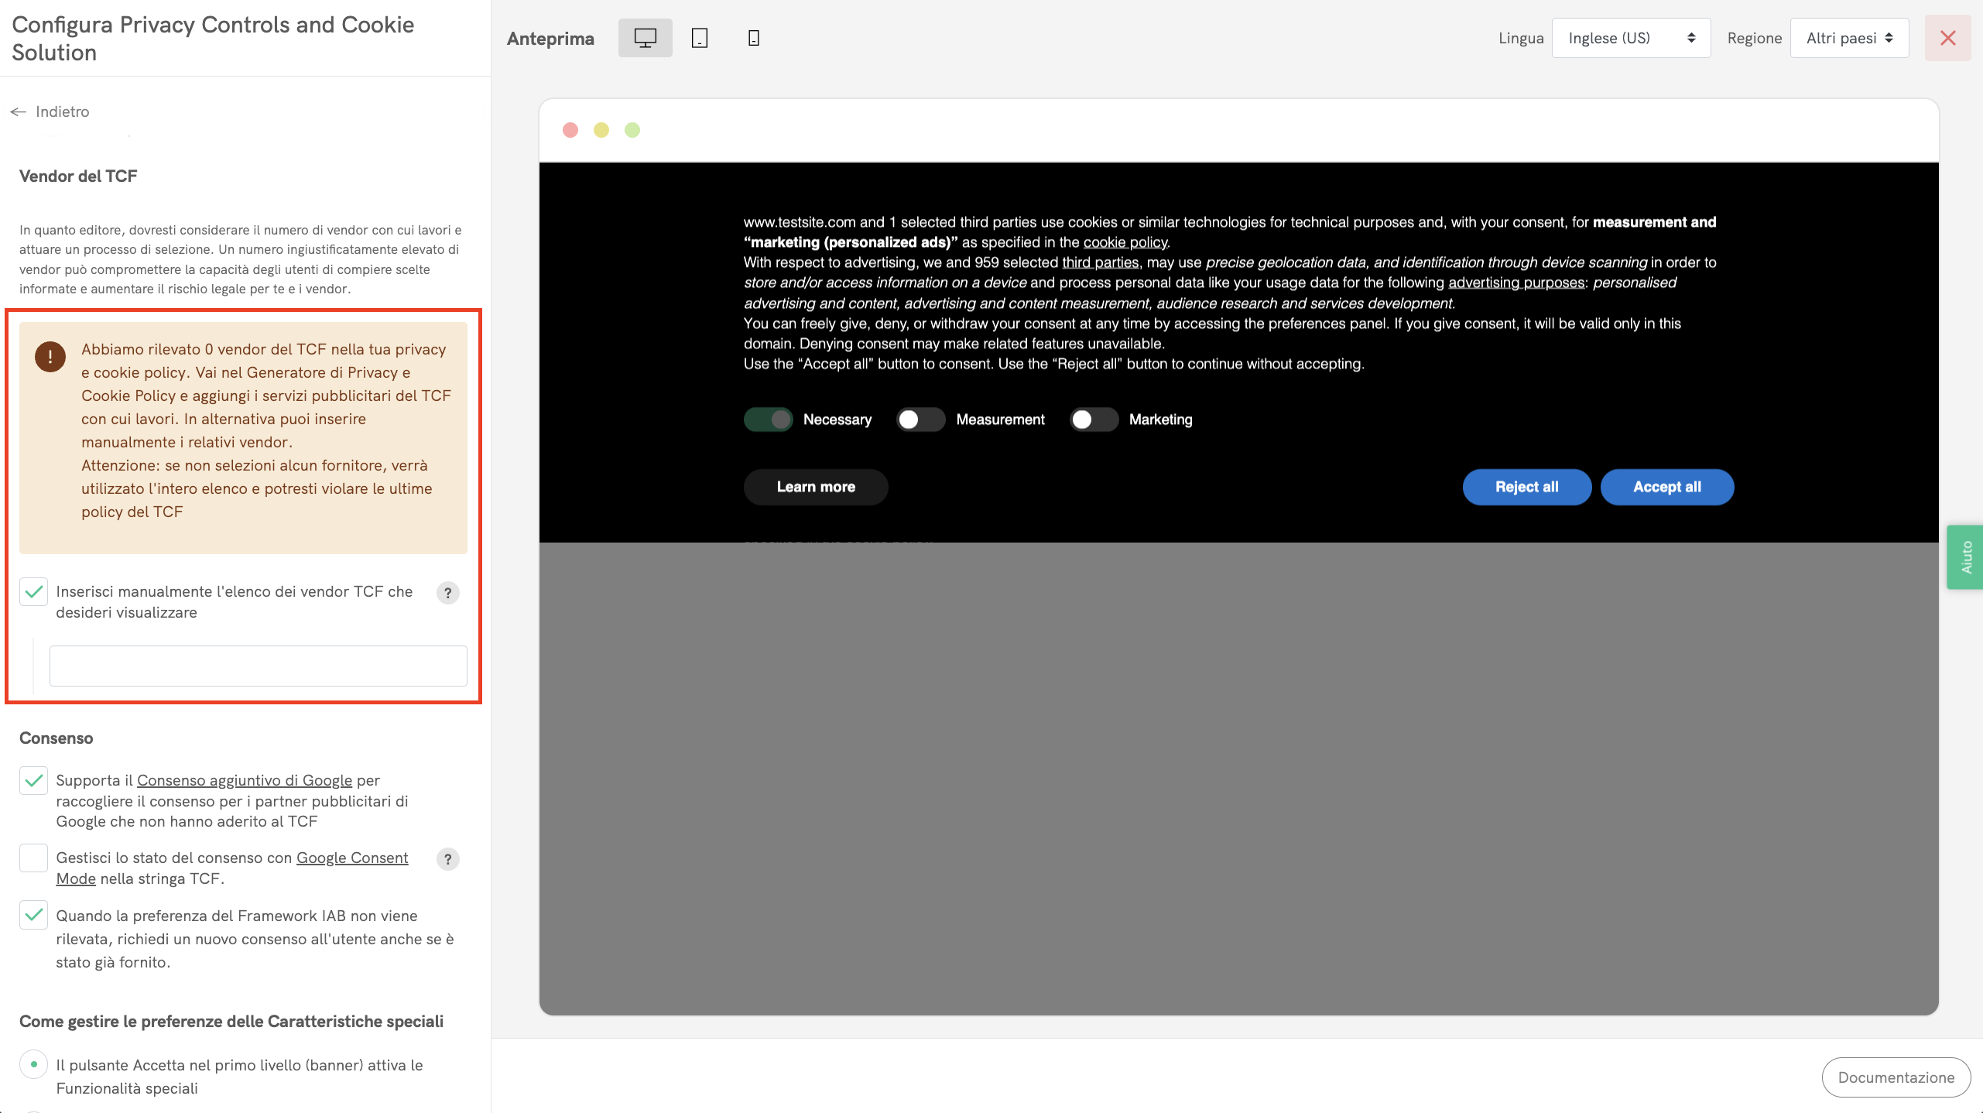Switch preview to tablet view icon

tap(699, 38)
